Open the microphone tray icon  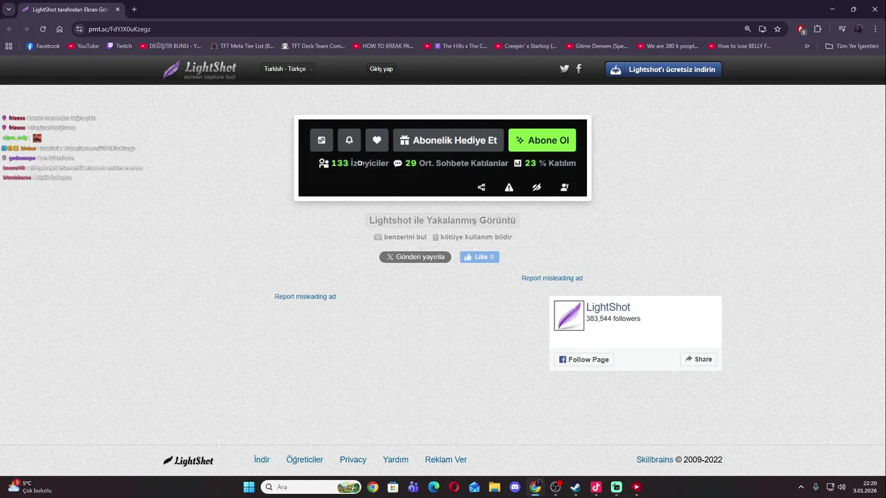[816, 487]
